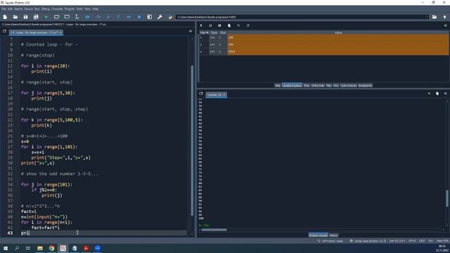Open PYTHONPATH manager icon
Screen dimensions: 450x253
(170, 17)
